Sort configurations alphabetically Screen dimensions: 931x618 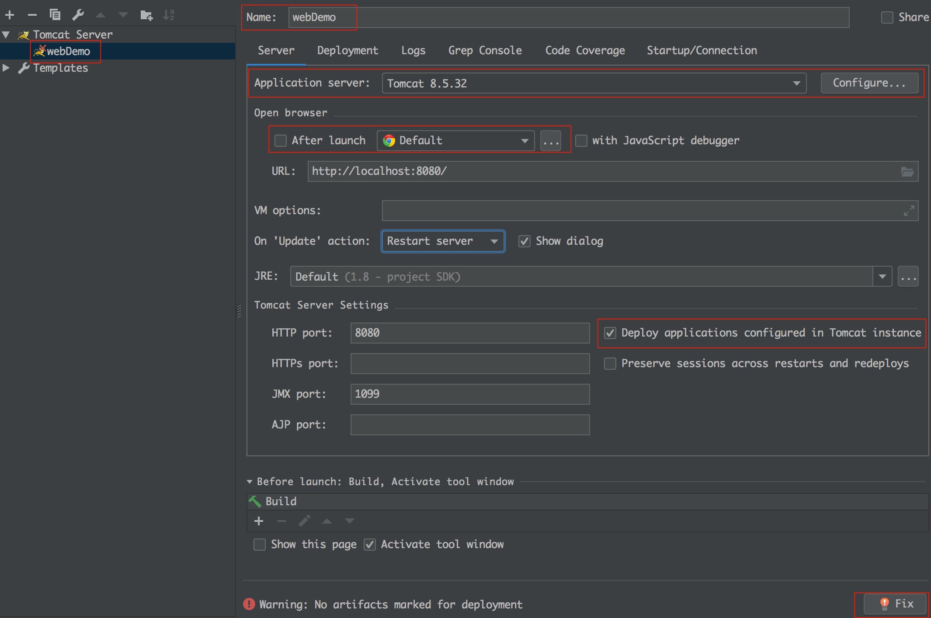pos(169,15)
